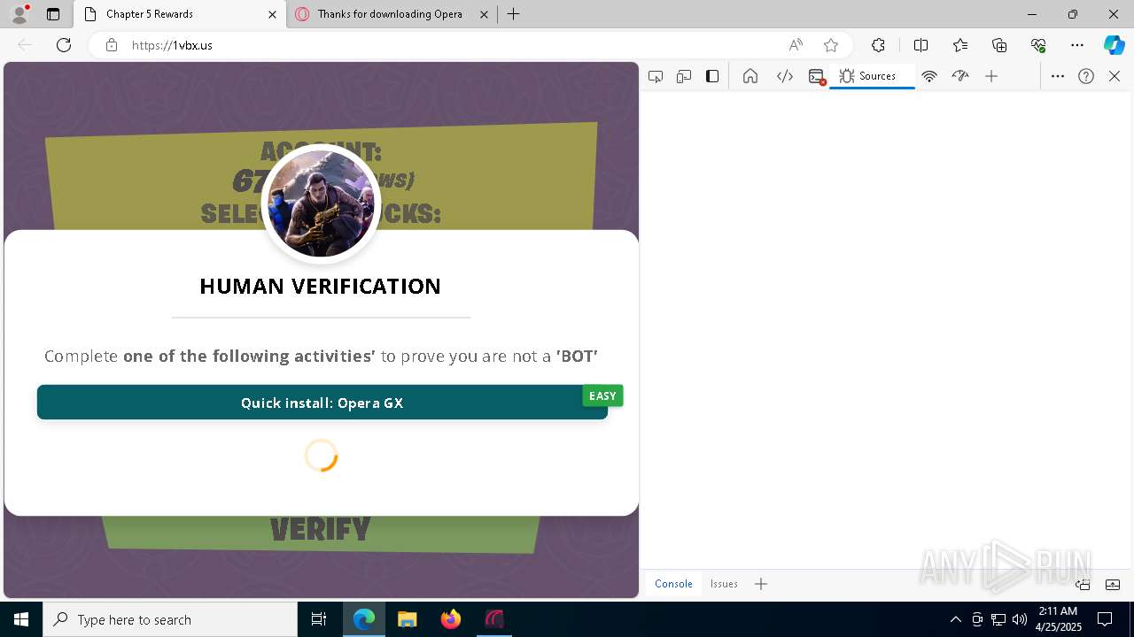Click the taskbar search box

170,619
